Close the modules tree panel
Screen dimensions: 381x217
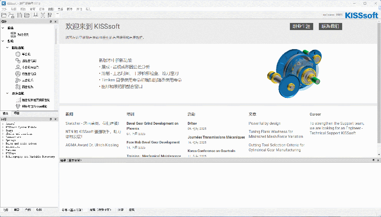(x=55, y=22)
